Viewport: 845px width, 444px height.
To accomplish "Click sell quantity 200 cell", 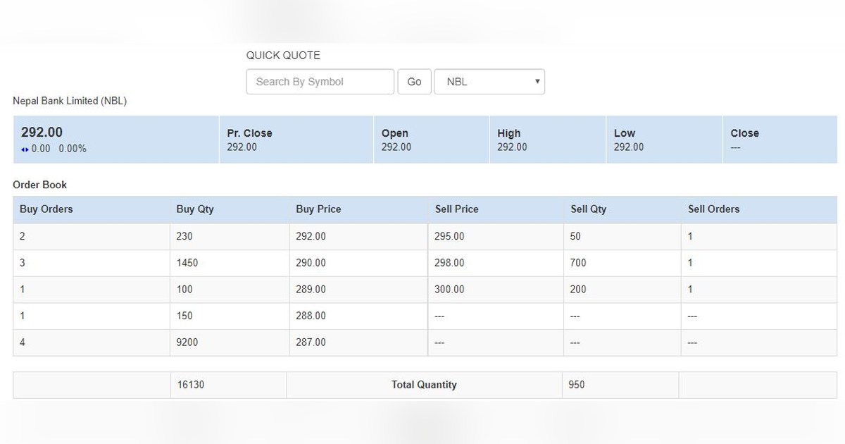I will pyautogui.click(x=622, y=290).
